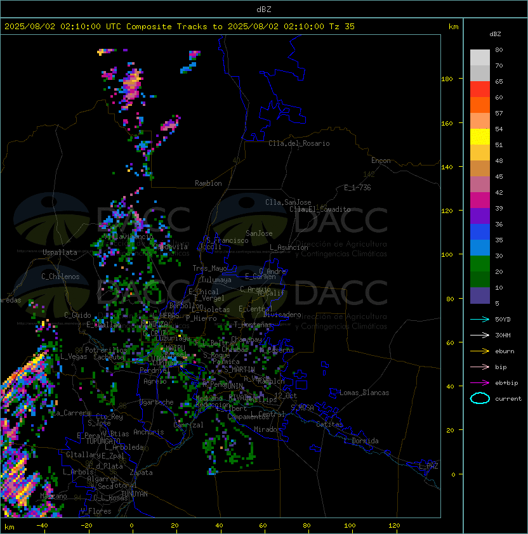Viewport: 528px width, 534px height.
Task: Click the 'Lomas_Blancas' place label
Action: click(x=364, y=393)
